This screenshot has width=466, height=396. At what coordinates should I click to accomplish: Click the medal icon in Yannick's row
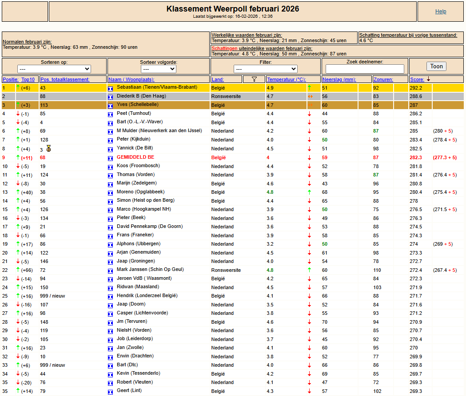(48, 149)
